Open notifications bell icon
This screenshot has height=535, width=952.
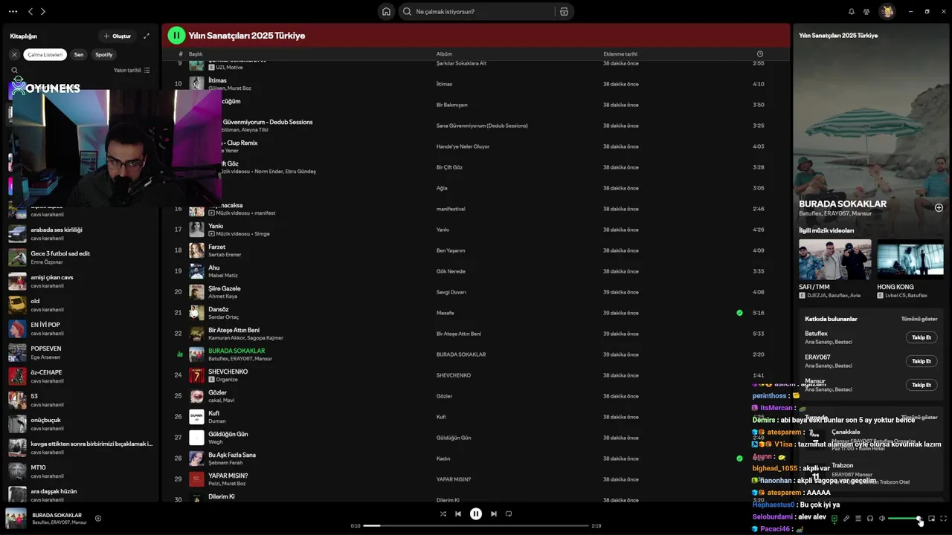pos(852,11)
